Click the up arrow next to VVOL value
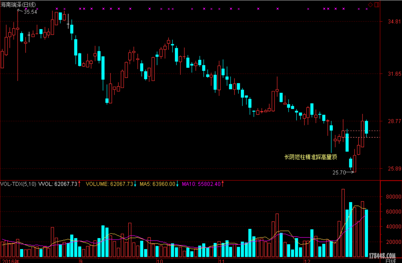This screenshot has width=402, height=263. (x=79, y=184)
